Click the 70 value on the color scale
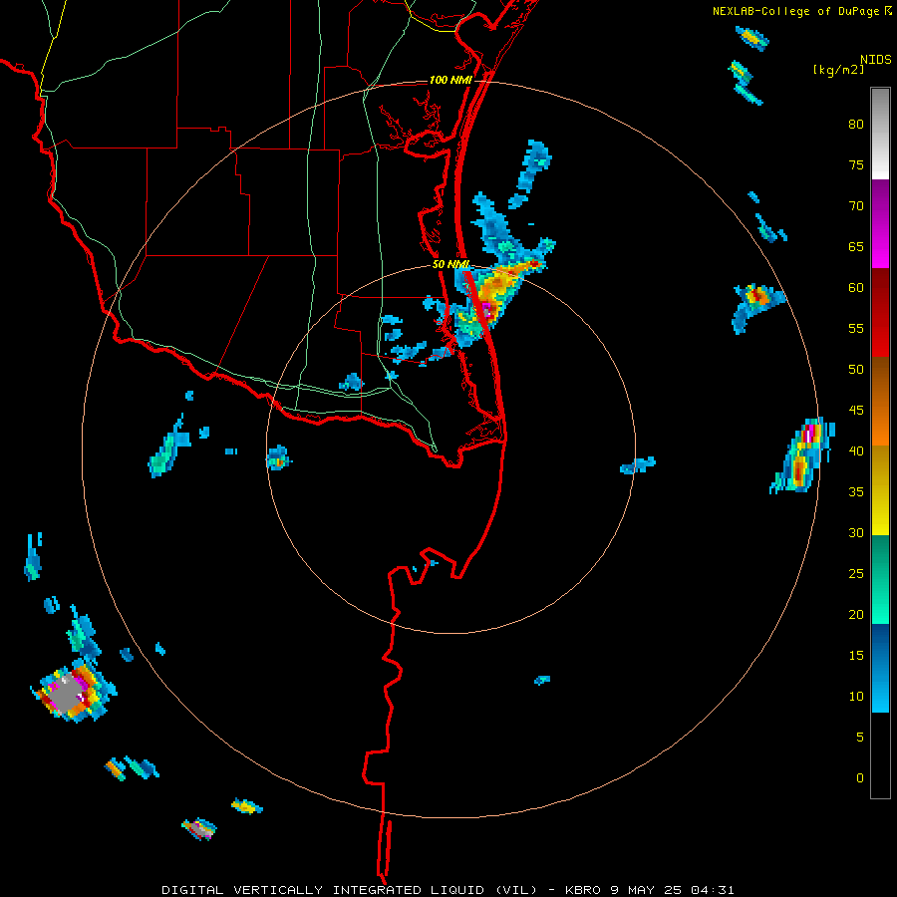This screenshot has width=897, height=897. [x=856, y=206]
